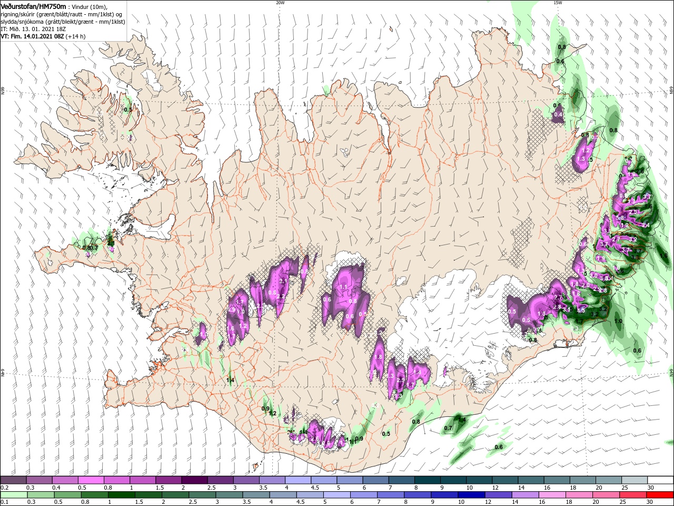Image resolution: width=674 pixels, height=506 pixels.
Task: Pick pure red rain swatch above 30
Action: click(660, 495)
